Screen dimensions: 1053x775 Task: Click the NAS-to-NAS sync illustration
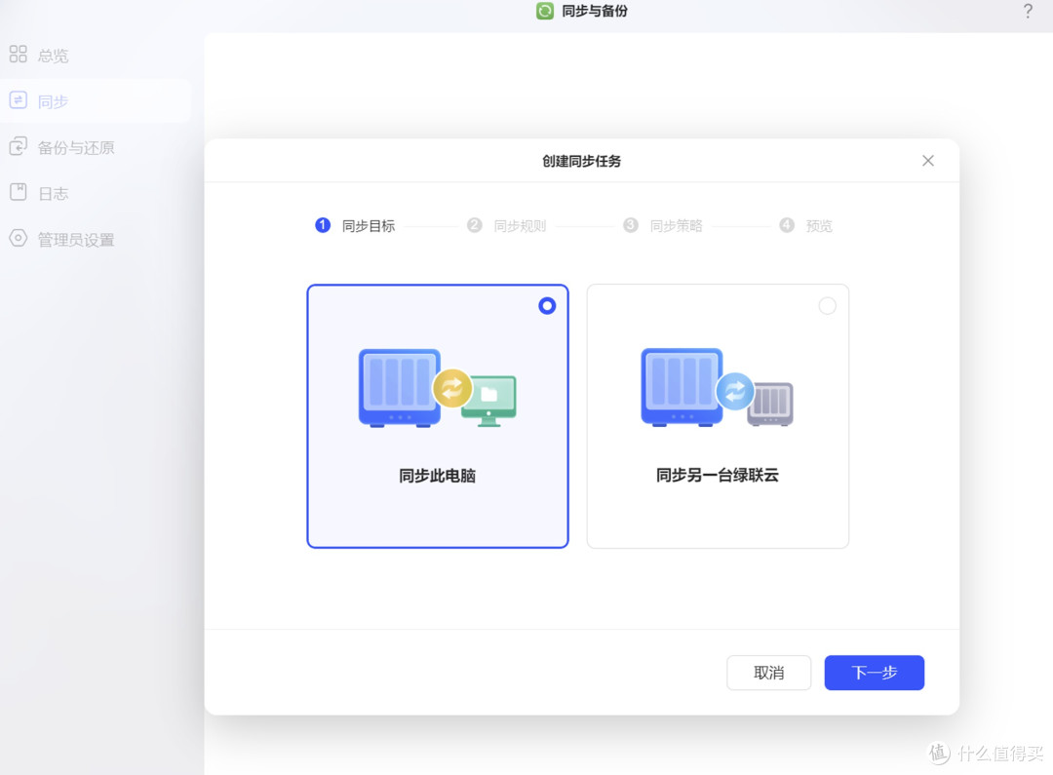click(x=717, y=388)
